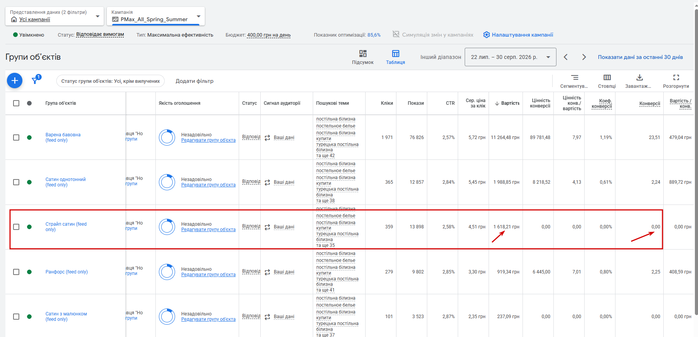This screenshot has width=698, height=337.
Task: Sort by Кліки column header
Action: click(387, 103)
